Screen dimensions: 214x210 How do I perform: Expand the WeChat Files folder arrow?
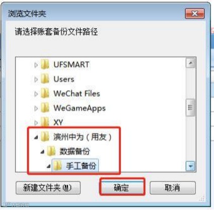(x=36, y=94)
